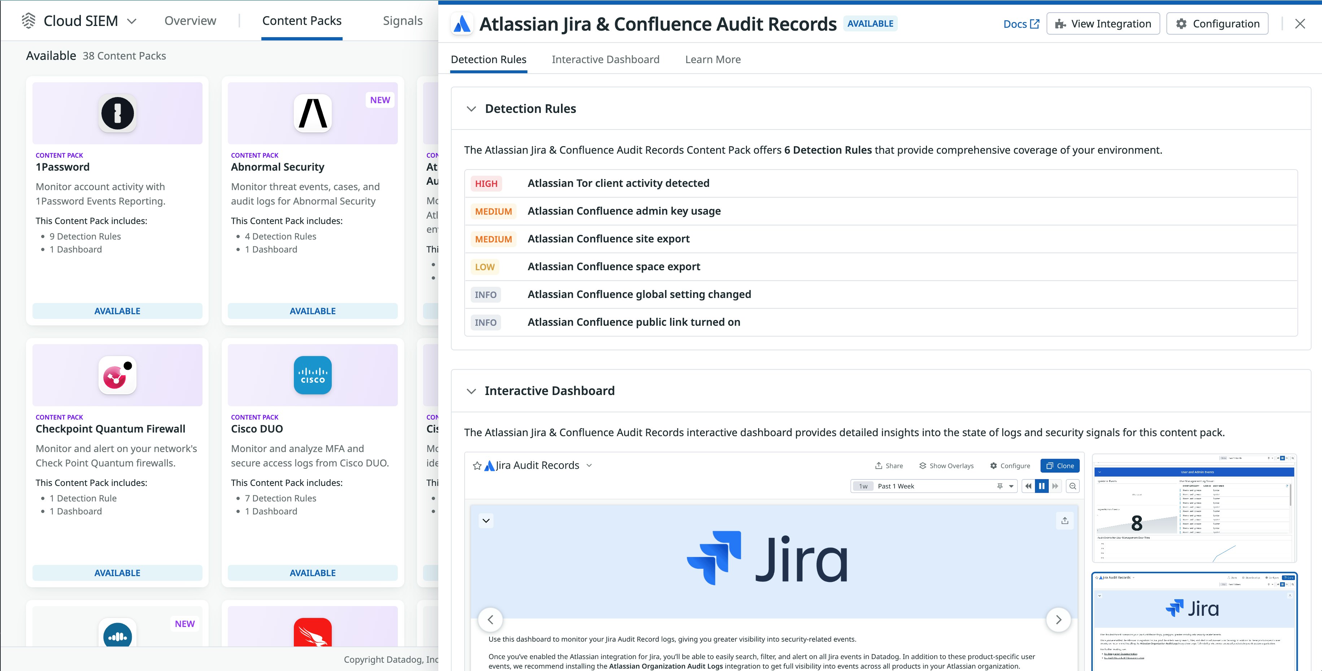
Task: Click the Cloud SIEM logo icon
Action: pyautogui.click(x=29, y=21)
